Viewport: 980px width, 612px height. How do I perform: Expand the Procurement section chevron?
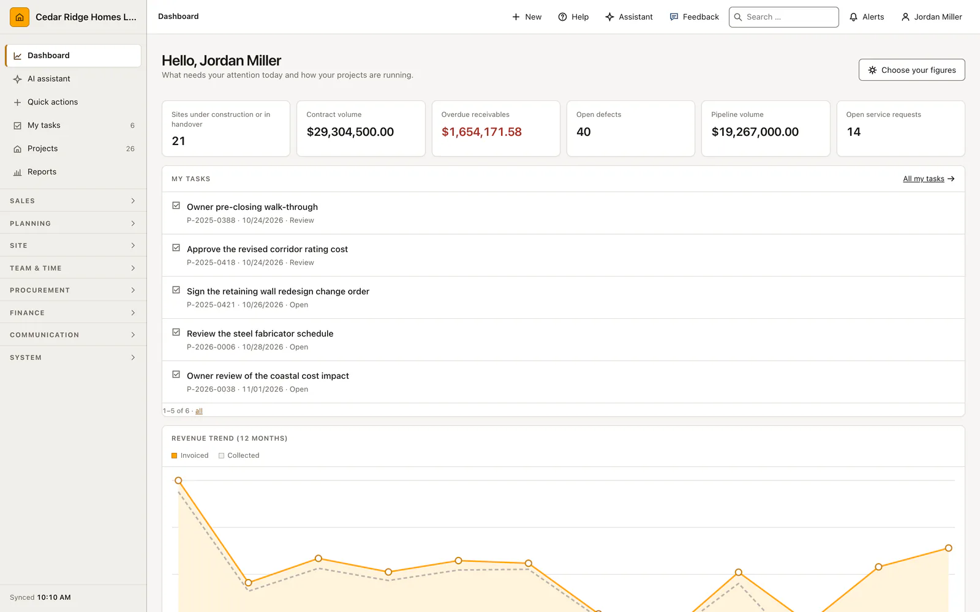(133, 290)
